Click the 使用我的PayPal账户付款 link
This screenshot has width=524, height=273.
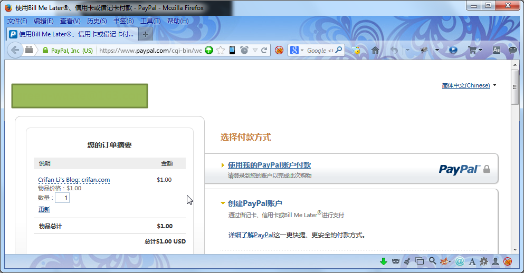pos(269,165)
